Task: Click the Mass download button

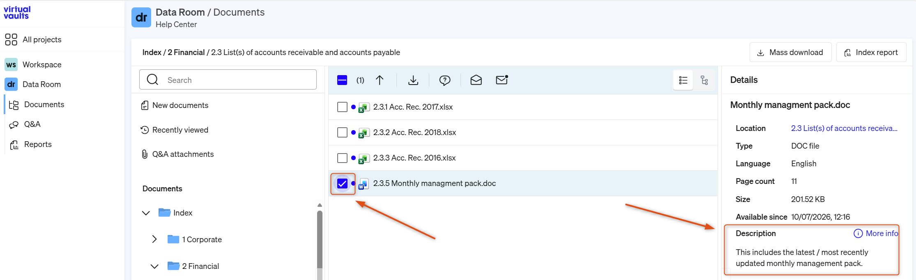Action: coord(790,53)
